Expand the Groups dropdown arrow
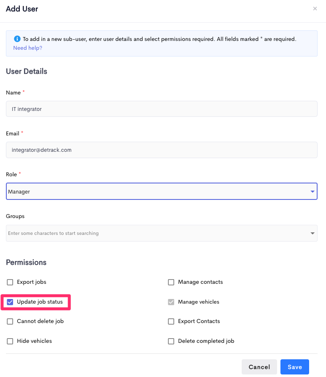Image resolution: width=326 pixels, height=377 pixels. [x=313, y=233]
